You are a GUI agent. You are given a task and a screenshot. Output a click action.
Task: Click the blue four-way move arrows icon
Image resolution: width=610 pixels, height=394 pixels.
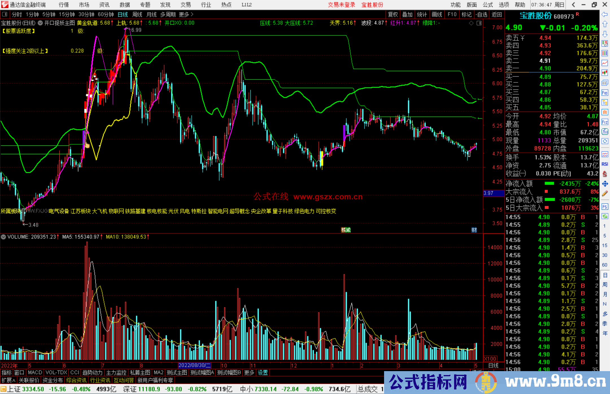point(605,184)
